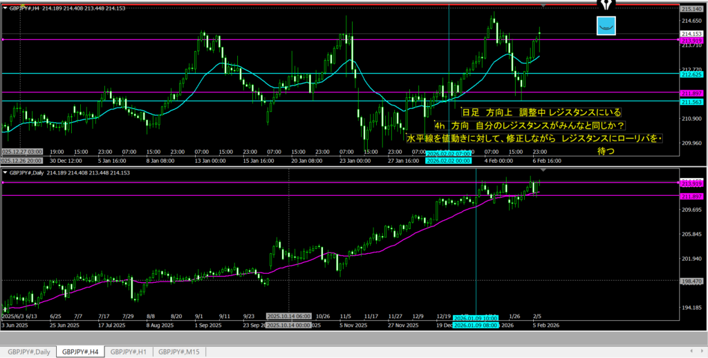Select the text label starting with 日足

coord(541,112)
